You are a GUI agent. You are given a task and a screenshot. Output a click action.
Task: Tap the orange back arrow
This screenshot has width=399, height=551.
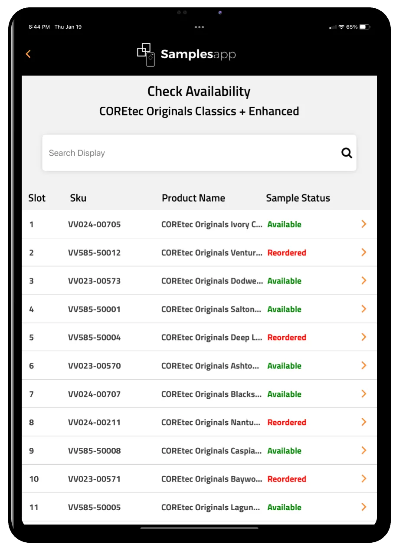tap(28, 54)
